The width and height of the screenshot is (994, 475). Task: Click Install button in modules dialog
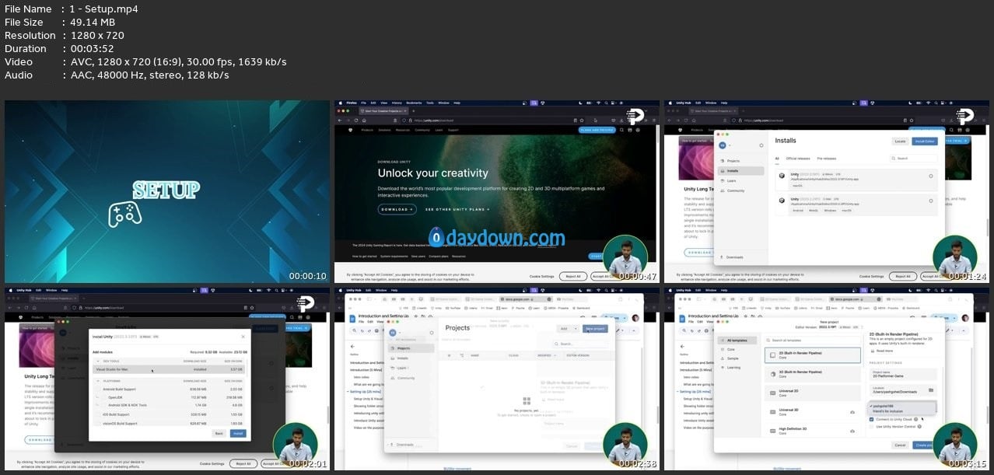click(238, 434)
